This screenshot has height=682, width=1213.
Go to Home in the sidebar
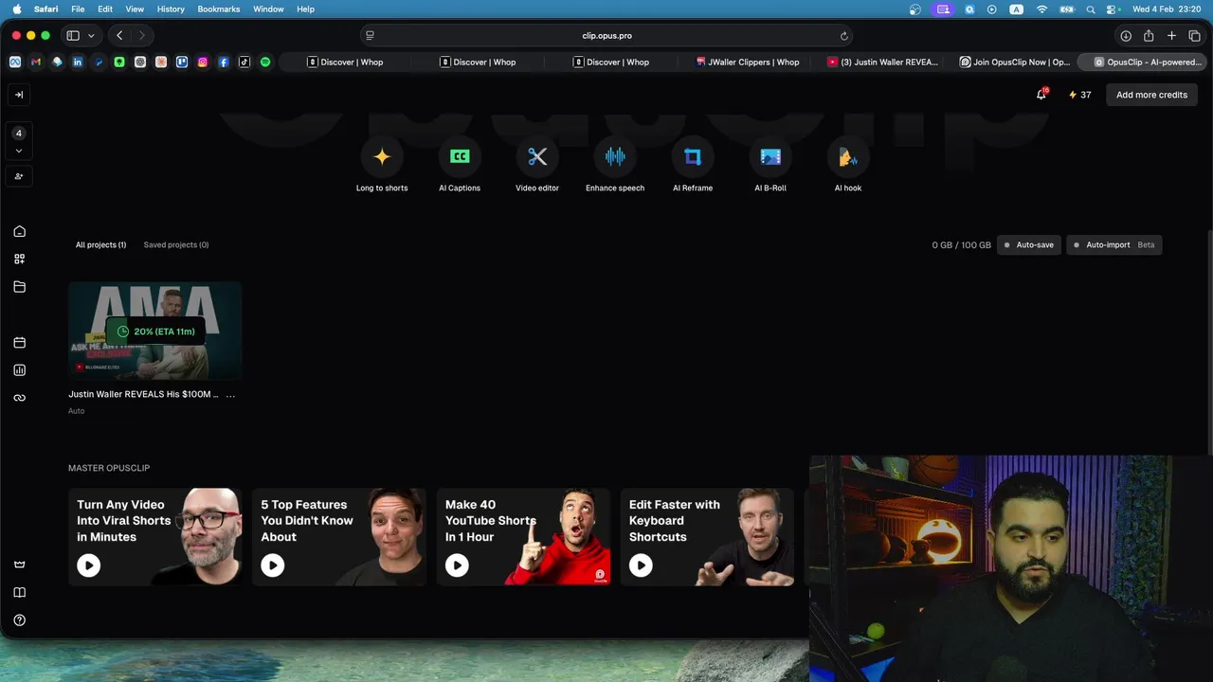(19, 231)
